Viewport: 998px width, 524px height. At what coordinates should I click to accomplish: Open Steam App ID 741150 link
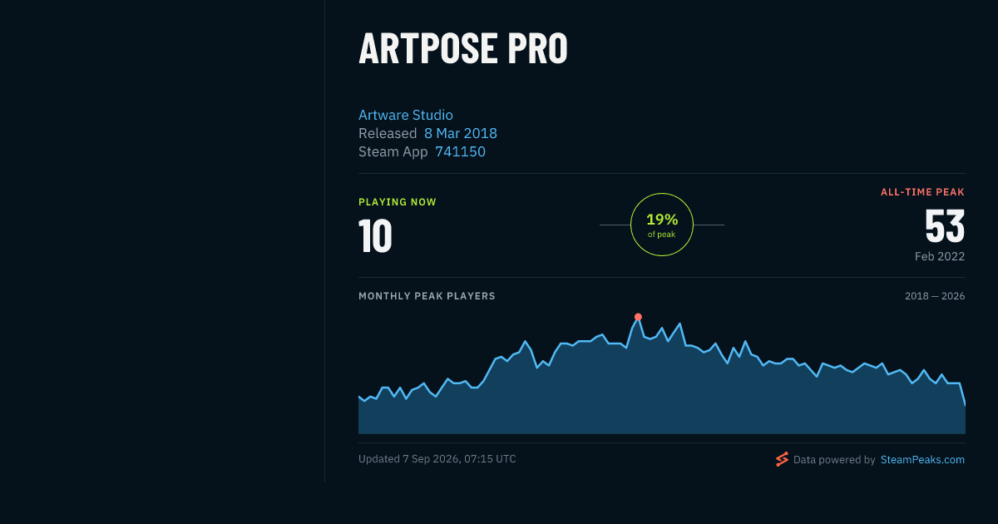tap(460, 151)
